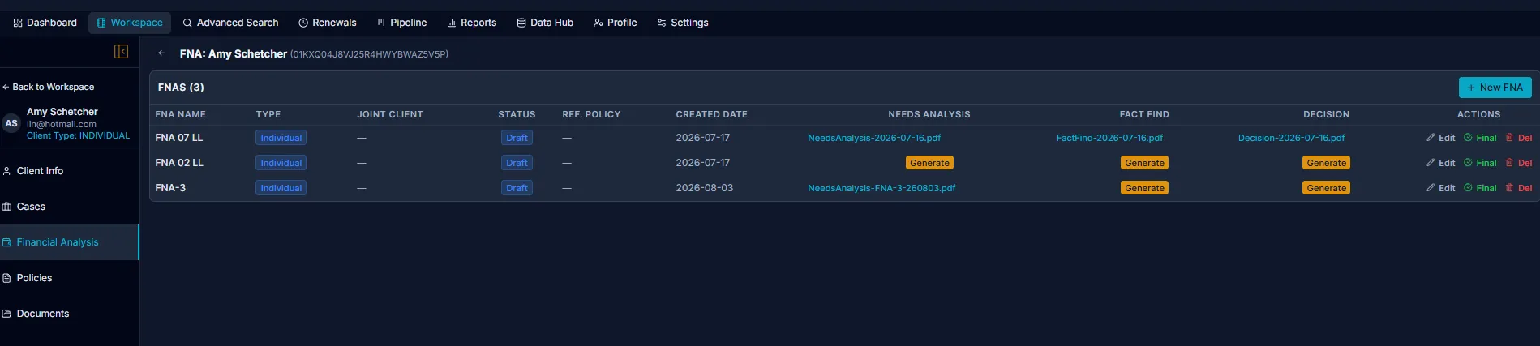Open the Pipeline tab

401,23
